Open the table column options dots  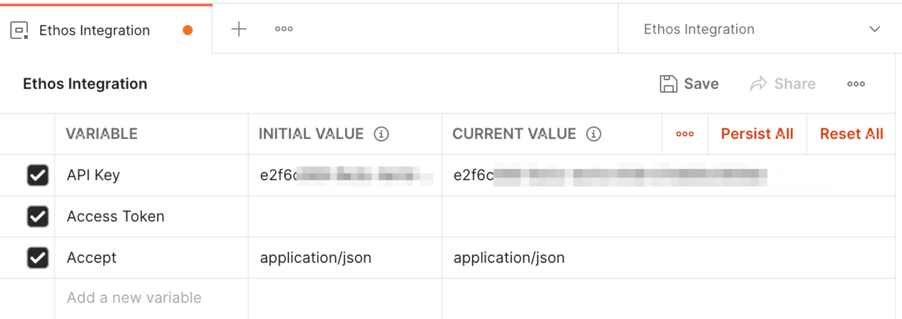tap(685, 134)
